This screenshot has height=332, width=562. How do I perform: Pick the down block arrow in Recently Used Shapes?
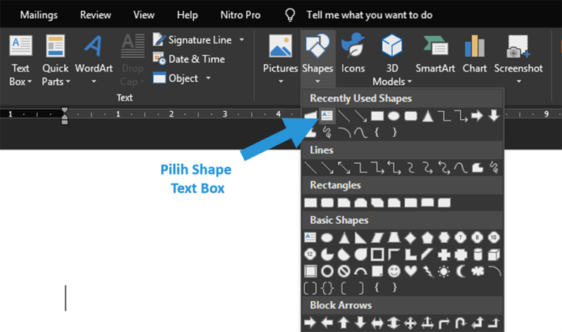pyautogui.click(x=494, y=115)
